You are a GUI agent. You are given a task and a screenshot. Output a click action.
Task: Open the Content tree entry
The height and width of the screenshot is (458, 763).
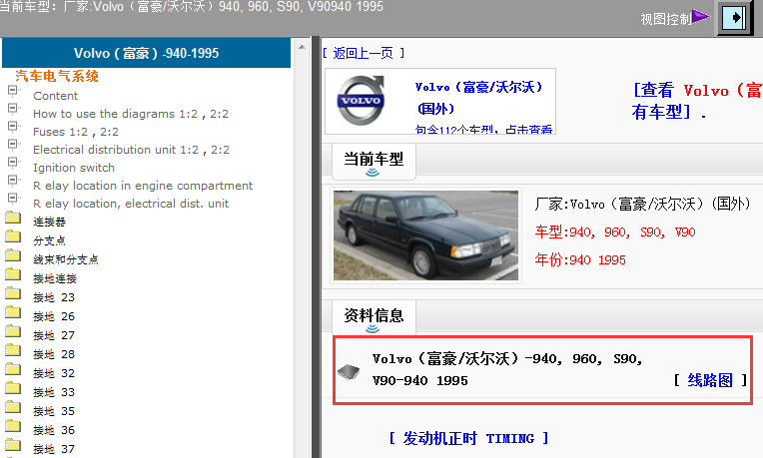pyautogui.click(x=56, y=96)
